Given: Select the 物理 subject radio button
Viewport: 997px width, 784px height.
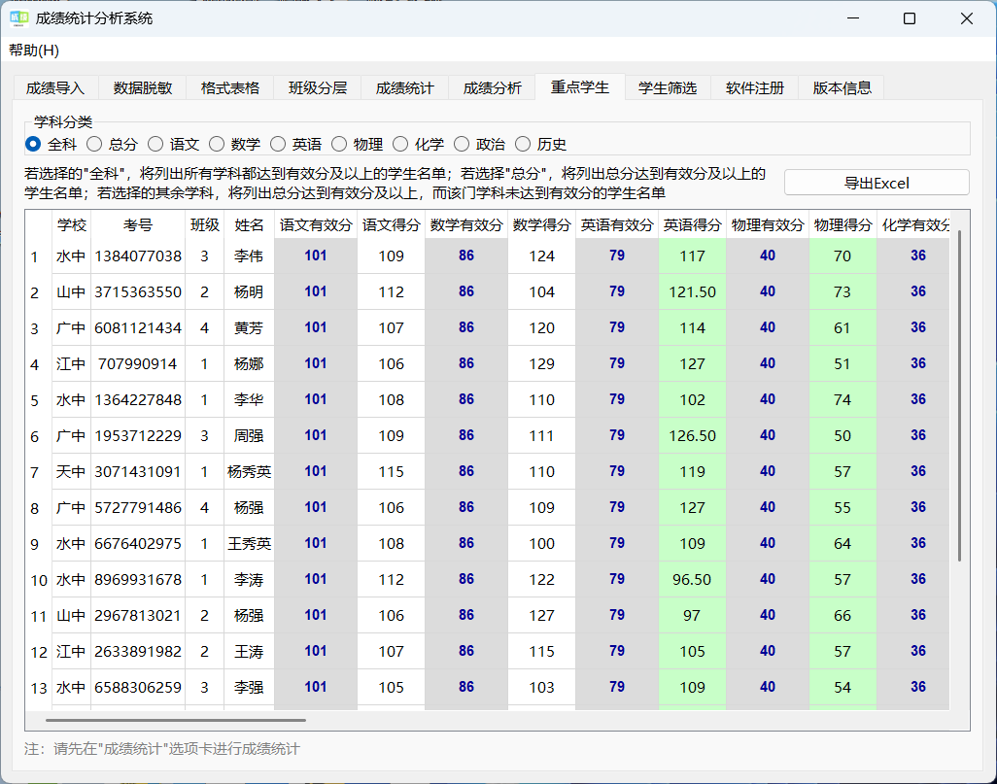Looking at the screenshot, I should 339,144.
